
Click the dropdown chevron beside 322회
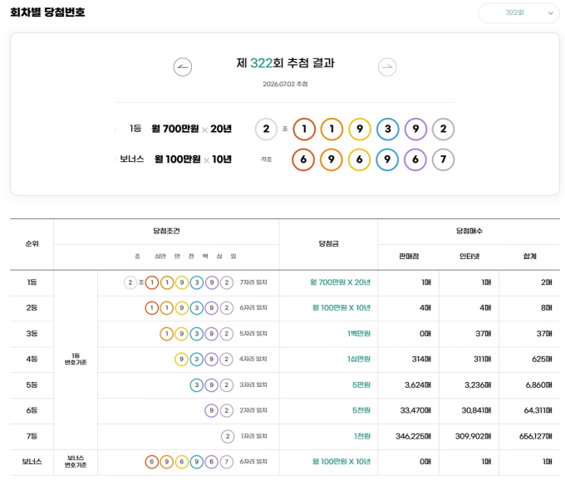551,13
